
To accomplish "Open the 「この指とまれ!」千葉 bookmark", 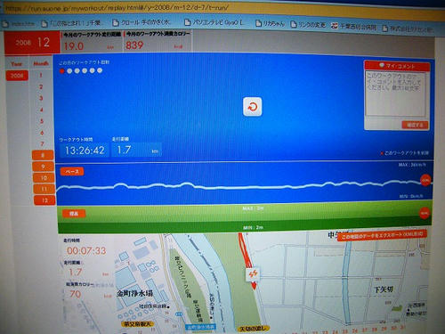I will click(72, 23).
